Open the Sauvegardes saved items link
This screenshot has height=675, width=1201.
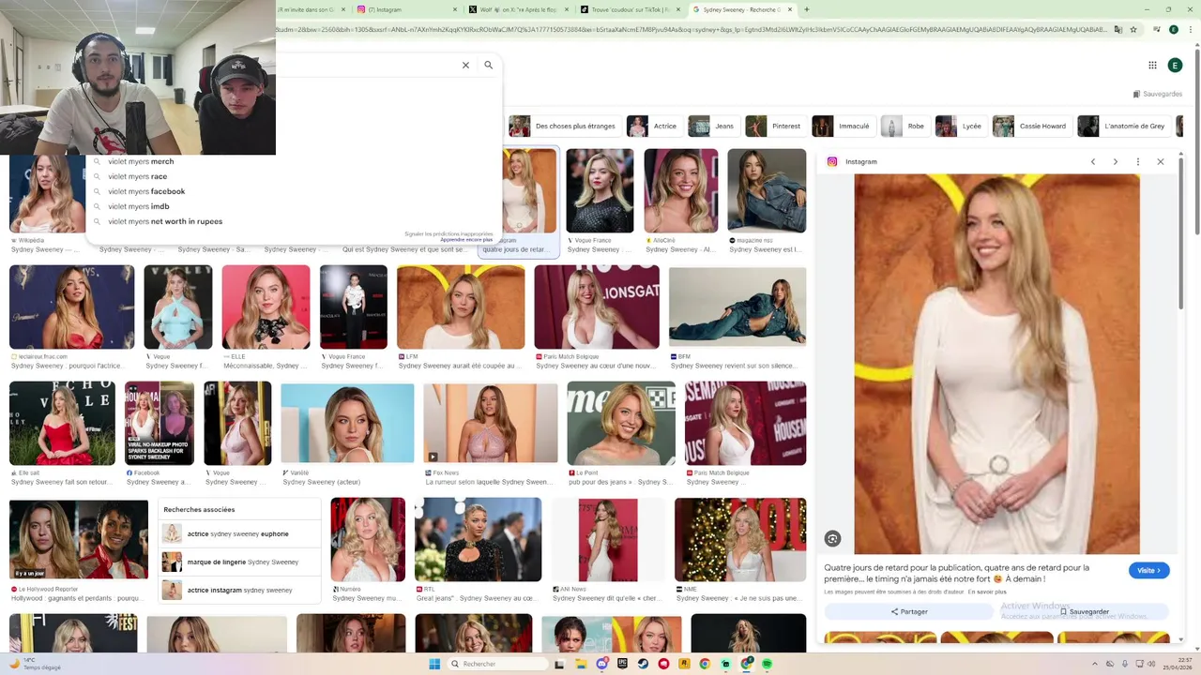tap(1158, 94)
